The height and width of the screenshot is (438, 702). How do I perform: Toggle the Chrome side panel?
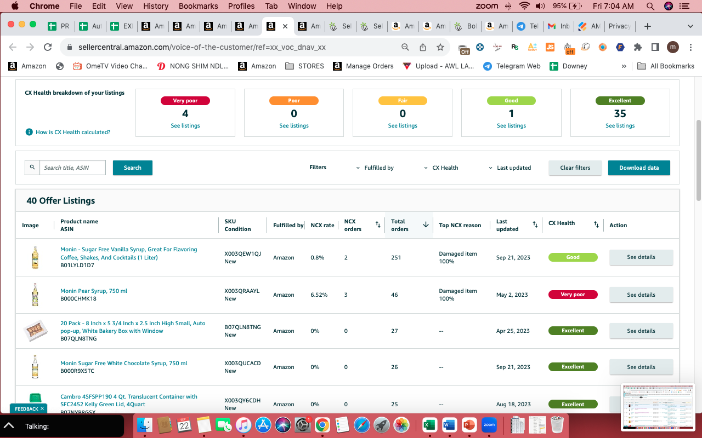tap(655, 47)
